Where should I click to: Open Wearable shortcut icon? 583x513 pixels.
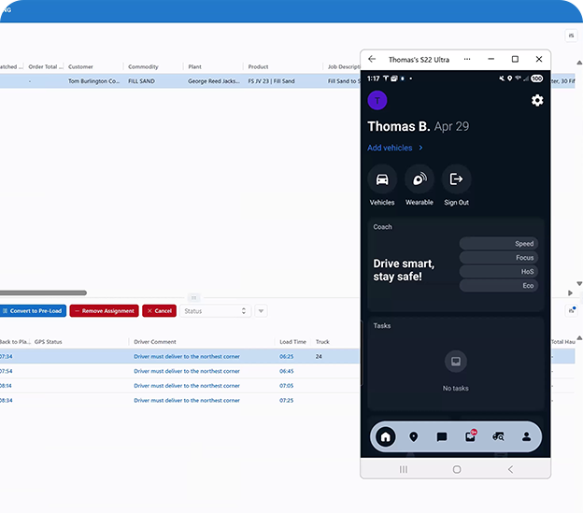[419, 179]
